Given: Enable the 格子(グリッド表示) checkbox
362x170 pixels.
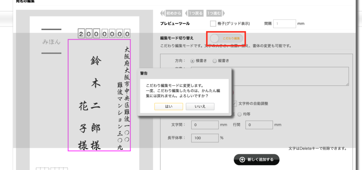Looking at the screenshot, I should tap(213, 24).
